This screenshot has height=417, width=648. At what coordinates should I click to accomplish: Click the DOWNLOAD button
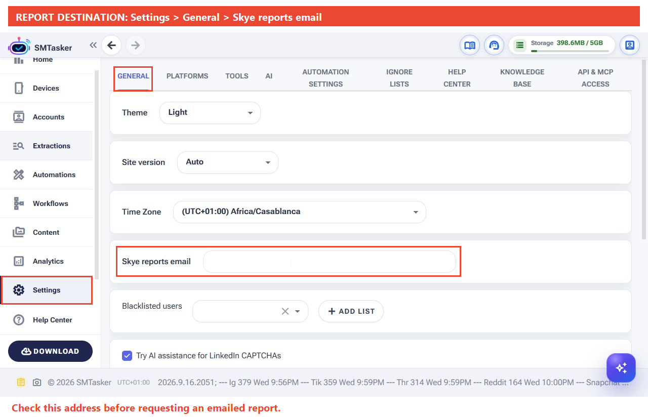tap(50, 351)
